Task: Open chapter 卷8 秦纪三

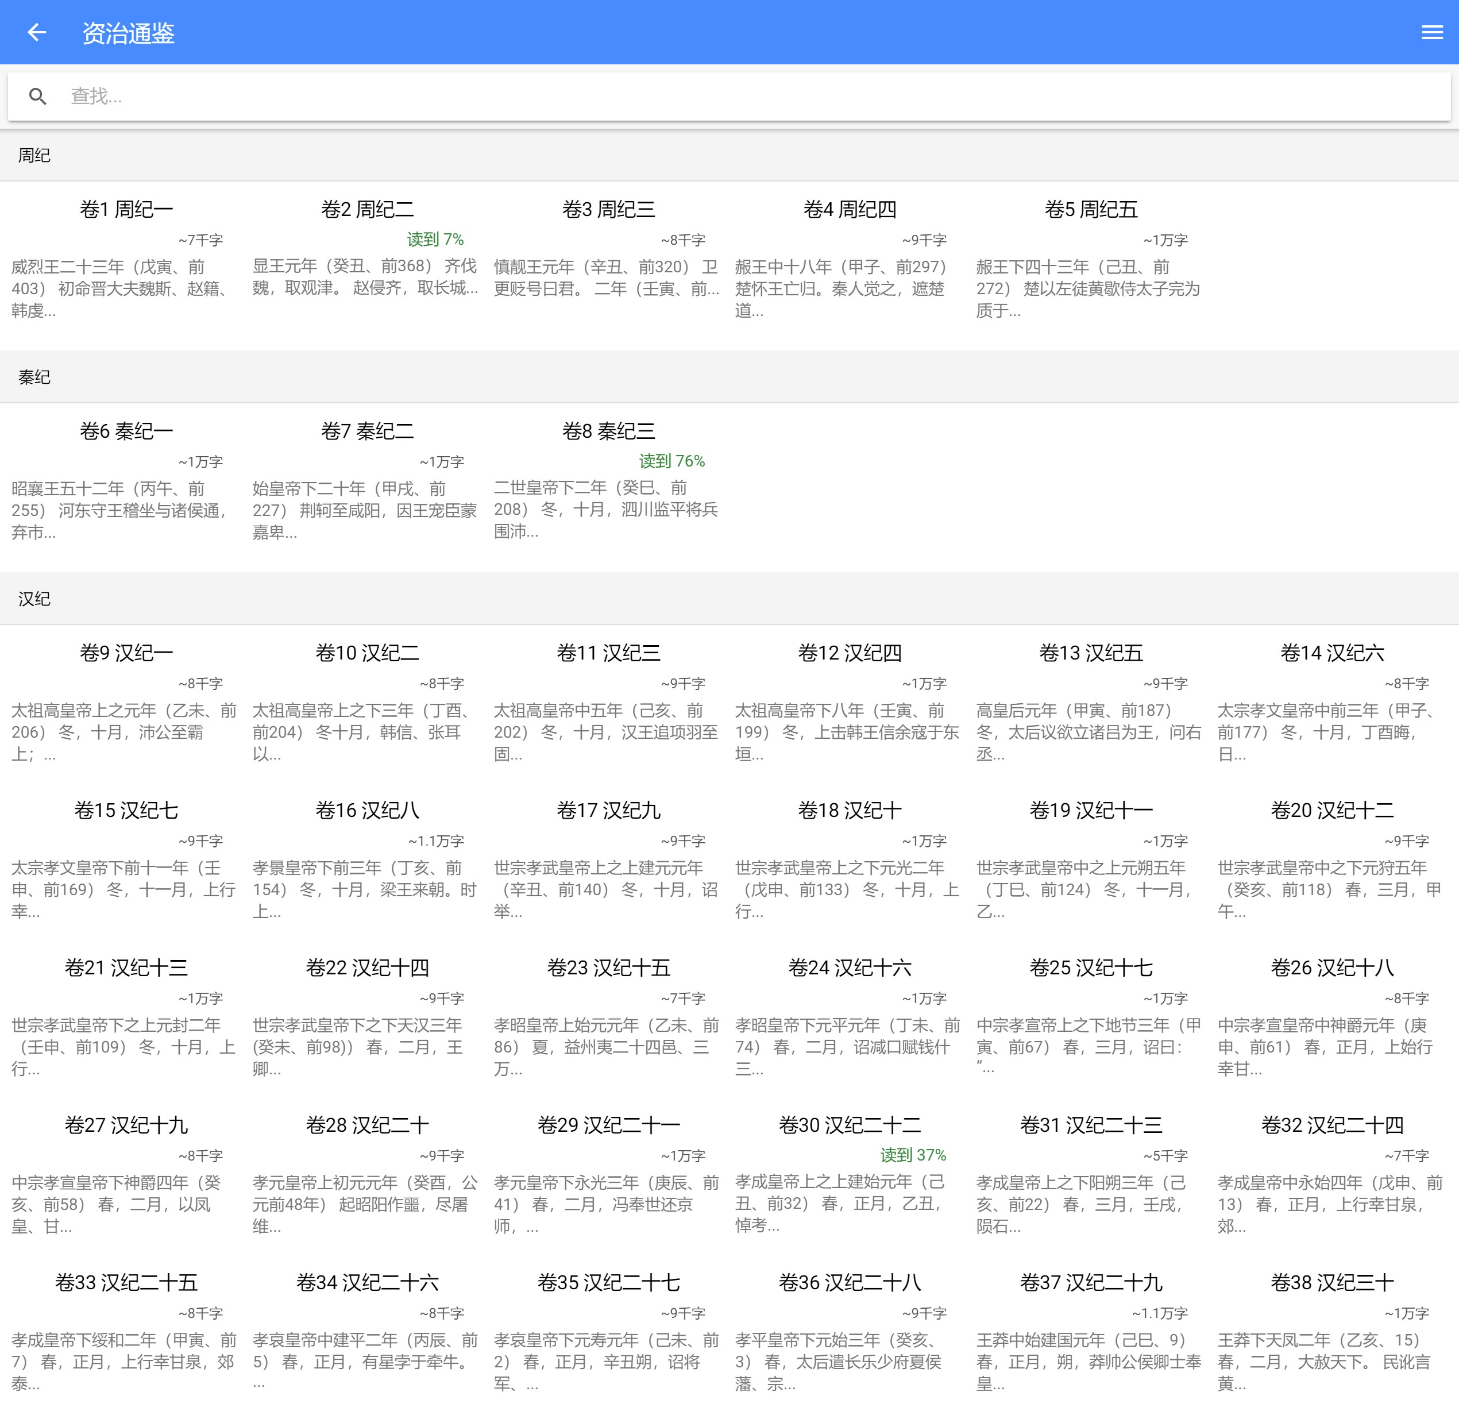Action: pyautogui.click(x=608, y=431)
